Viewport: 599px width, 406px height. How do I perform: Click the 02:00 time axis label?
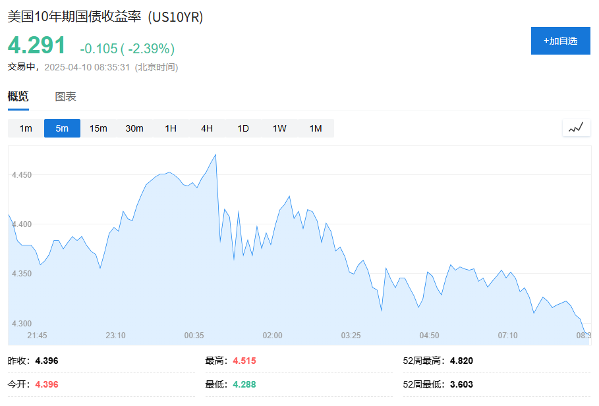tap(272, 336)
